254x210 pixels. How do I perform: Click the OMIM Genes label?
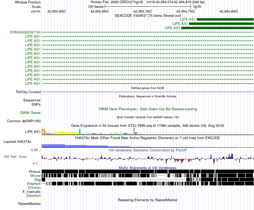(x=30, y=113)
